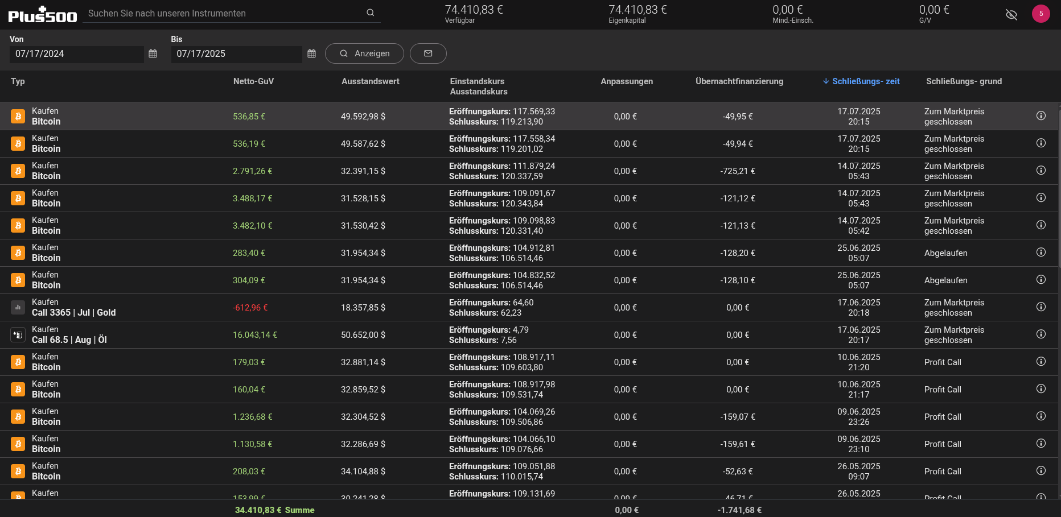Viewport: 1061px width, 517px height.
Task: Open info for Call 68.5 Öl trade
Action: coord(1041,334)
